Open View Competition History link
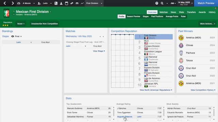 click(x=203, y=90)
